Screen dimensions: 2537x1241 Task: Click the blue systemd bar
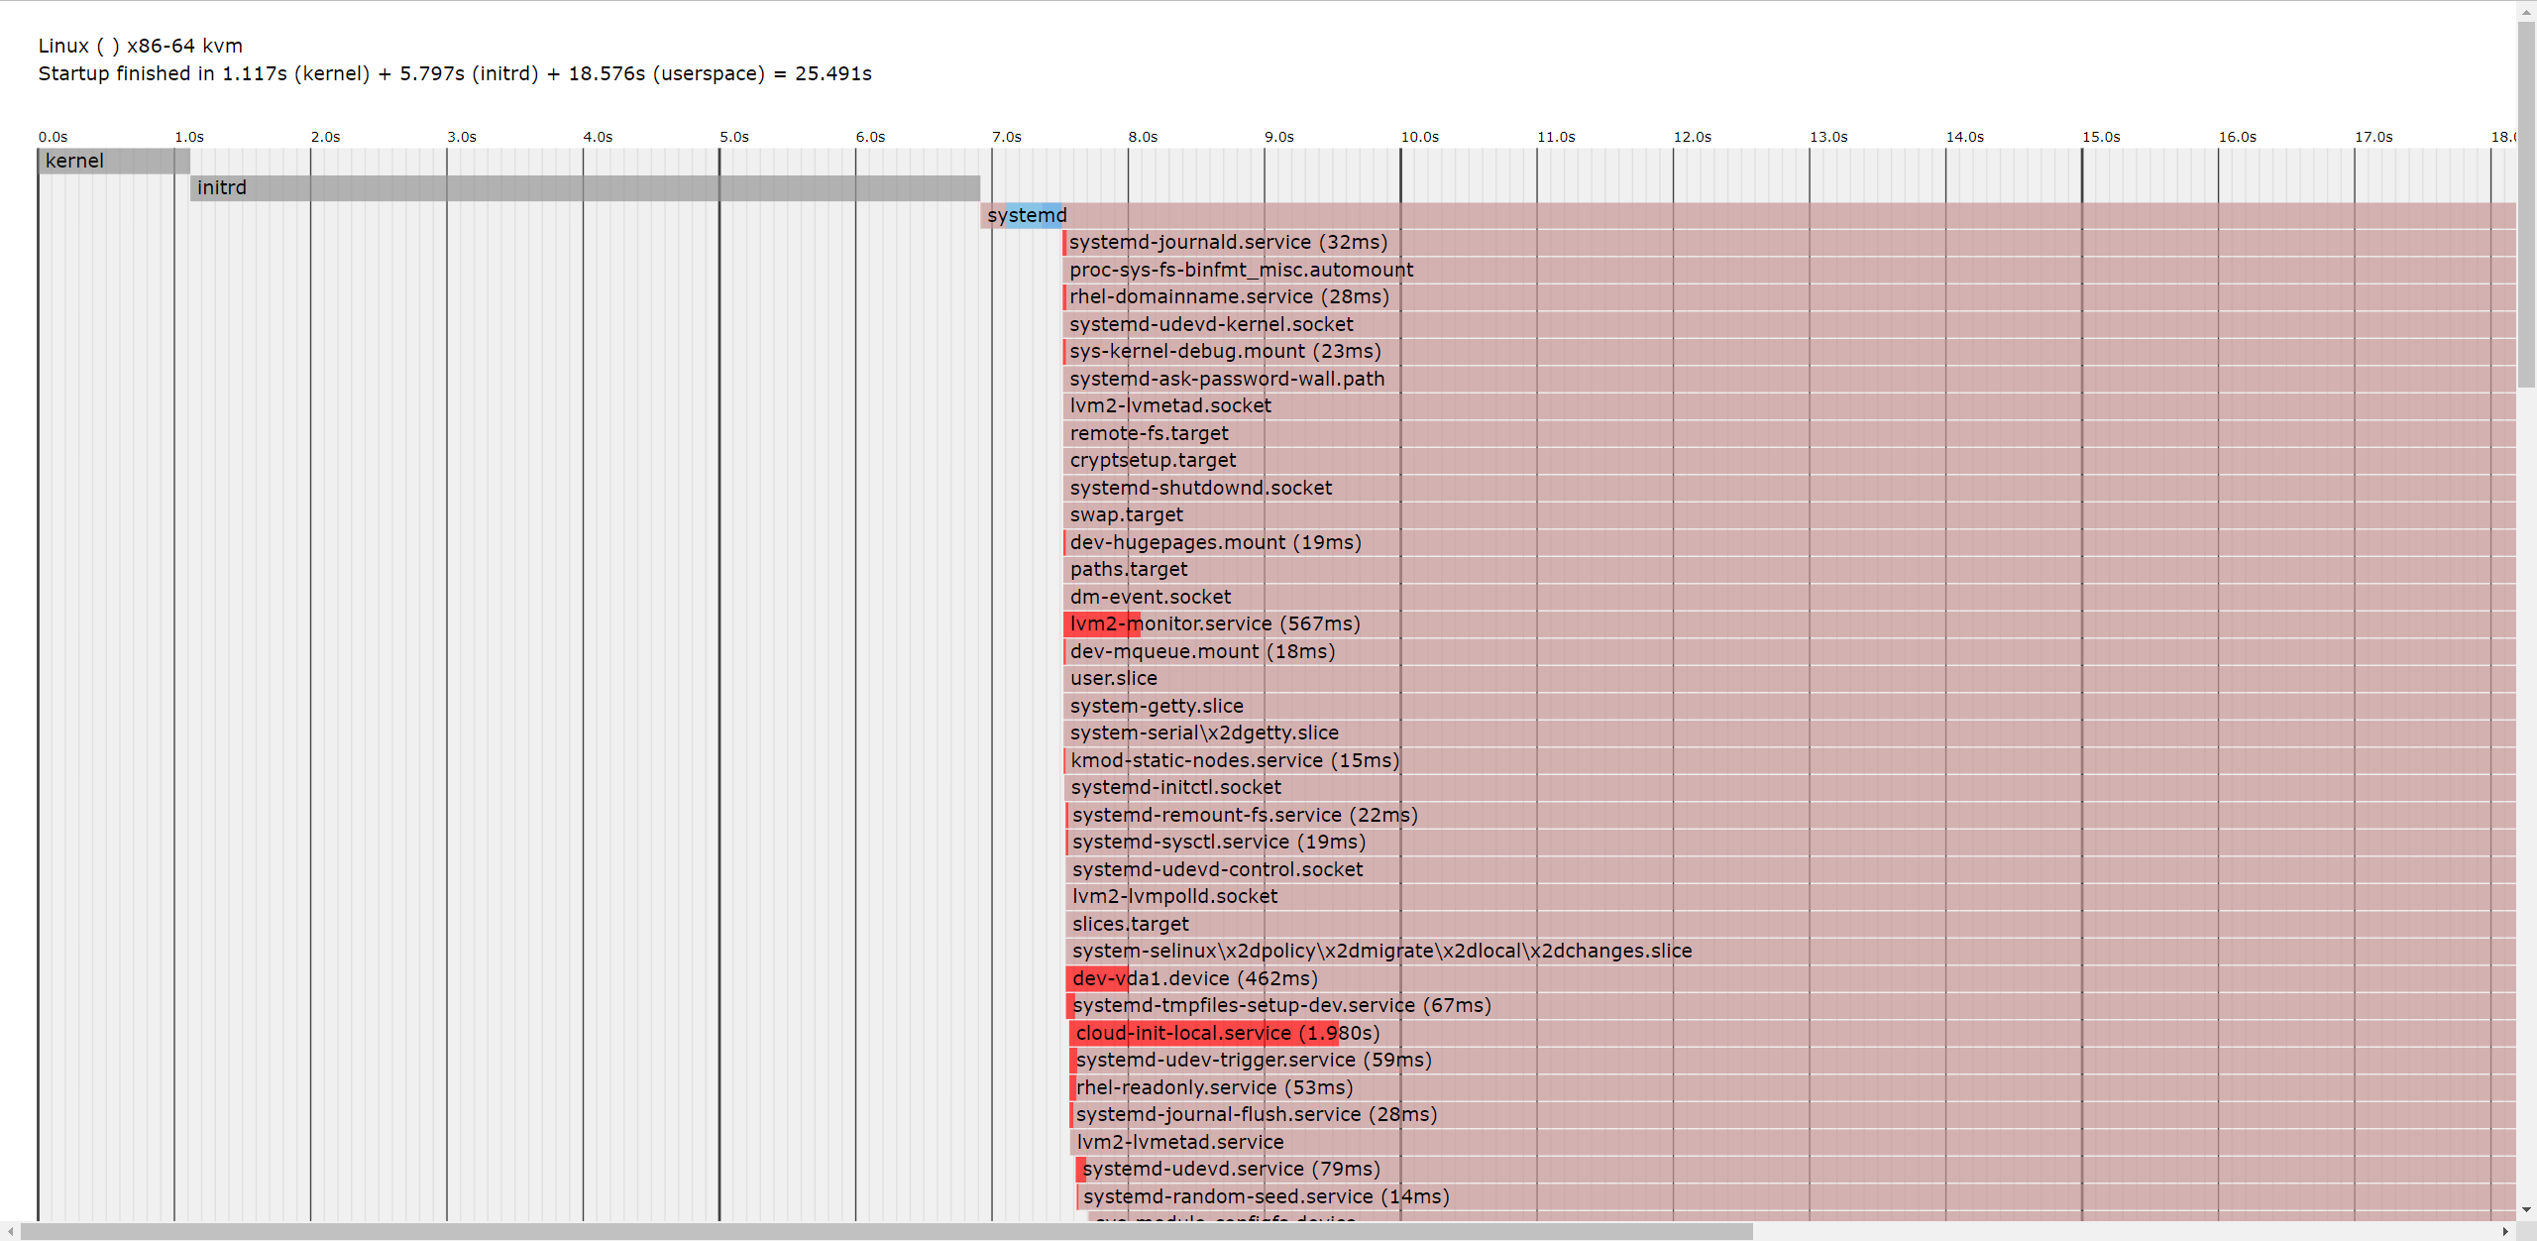[1034, 215]
